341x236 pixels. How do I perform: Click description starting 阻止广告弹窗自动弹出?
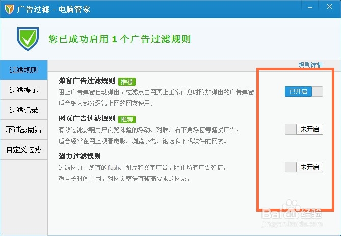(x=158, y=92)
